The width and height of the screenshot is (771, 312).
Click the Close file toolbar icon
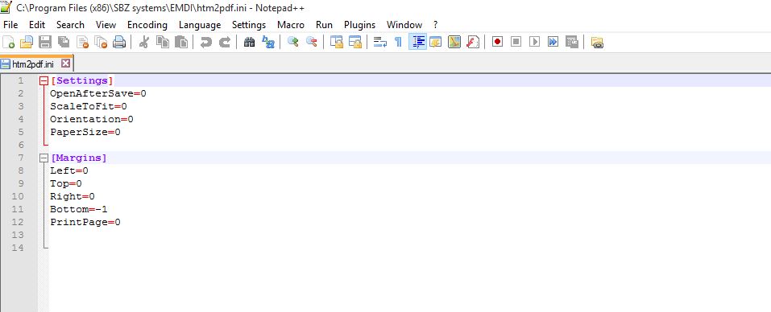pos(83,42)
